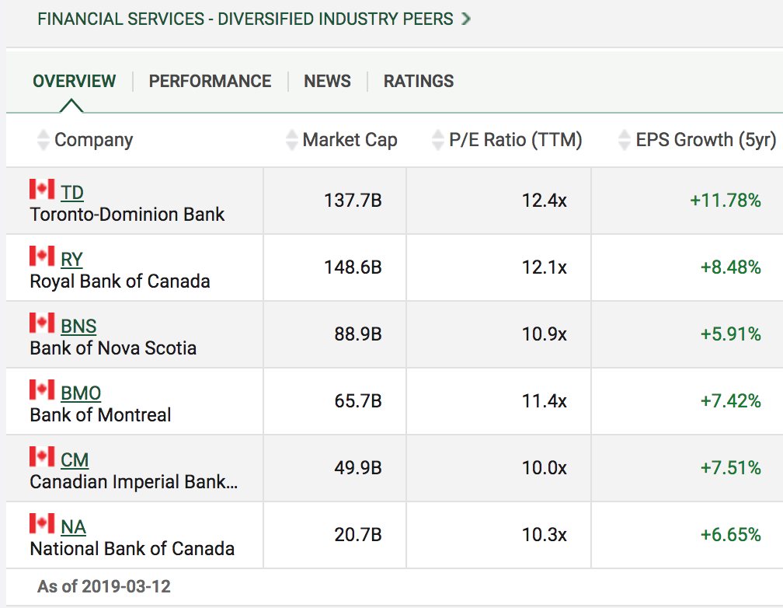Click Canadian flag icon beside TD
783x608 pixels.
[42, 189]
